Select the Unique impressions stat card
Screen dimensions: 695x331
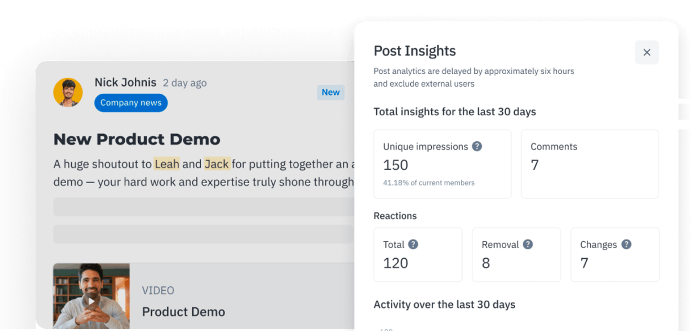tap(442, 163)
